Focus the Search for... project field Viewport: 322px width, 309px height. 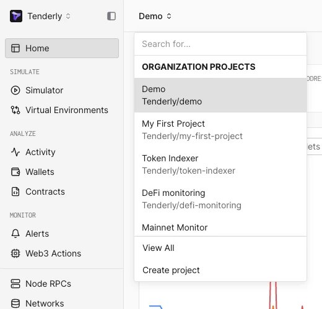pyautogui.click(x=220, y=44)
